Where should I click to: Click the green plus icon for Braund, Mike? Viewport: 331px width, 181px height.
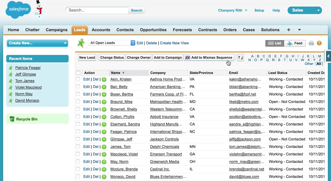pos(104,102)
